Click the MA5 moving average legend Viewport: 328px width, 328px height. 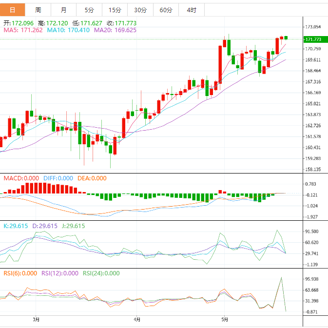pos(23,30)
